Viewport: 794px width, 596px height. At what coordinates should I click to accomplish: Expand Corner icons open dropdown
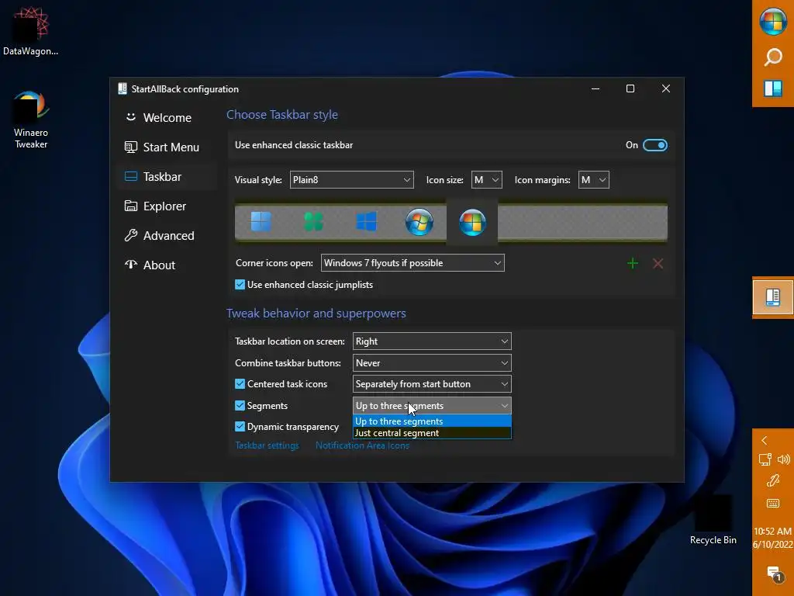click(413, 263)
